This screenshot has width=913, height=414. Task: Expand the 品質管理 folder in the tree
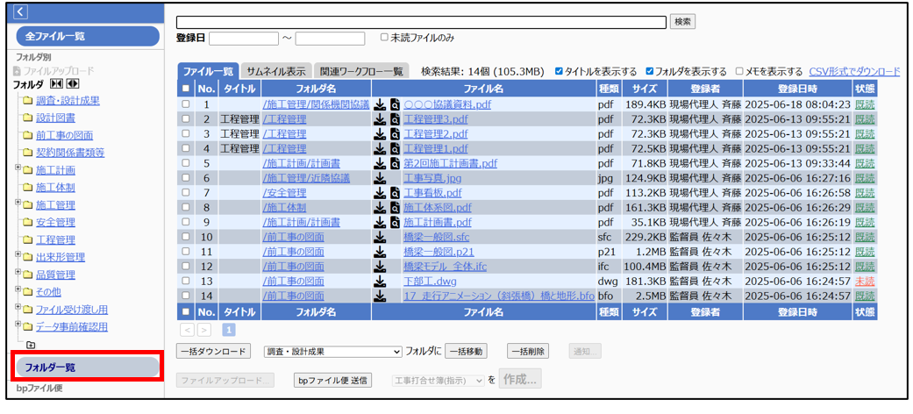17,274
